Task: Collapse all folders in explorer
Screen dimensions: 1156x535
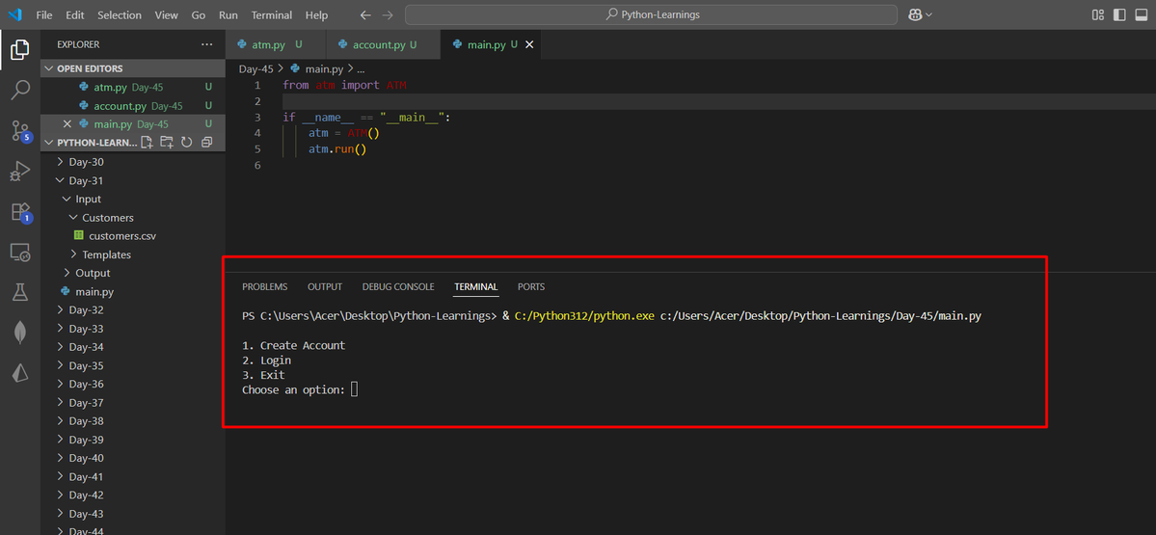Action: tap(206, 143)
